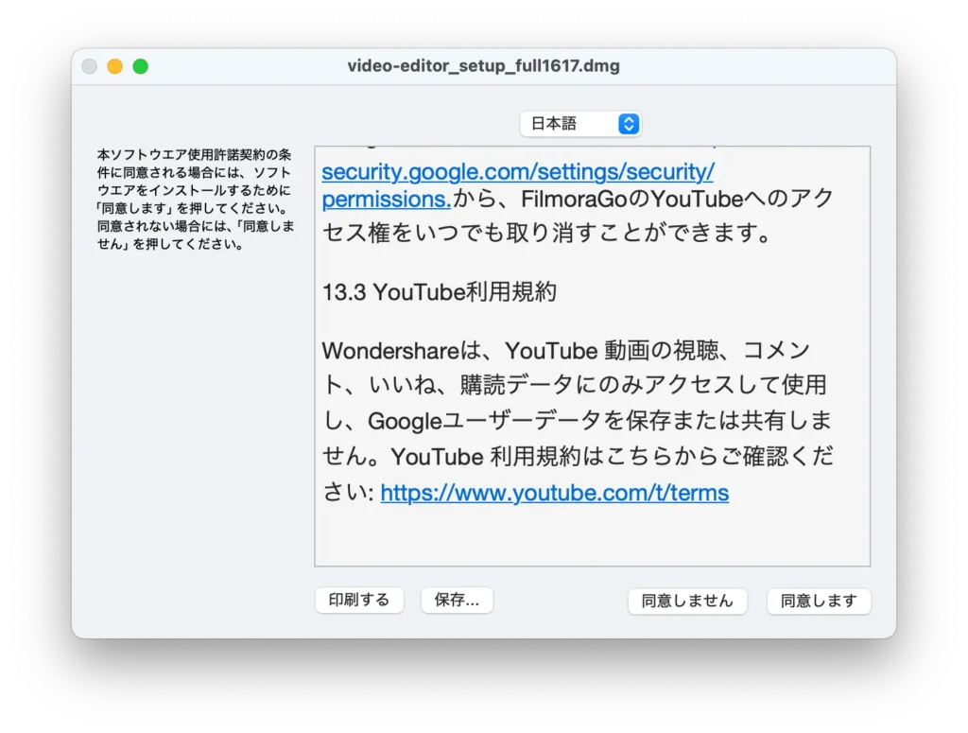Choose a different language from the combo box
The width and height of the screenshot is (968, 733).
point(567,123)
